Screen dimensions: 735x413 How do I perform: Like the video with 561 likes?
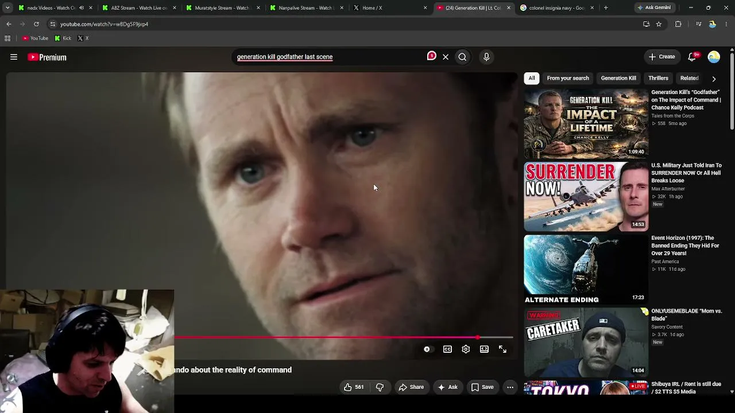tap(354, 387)
